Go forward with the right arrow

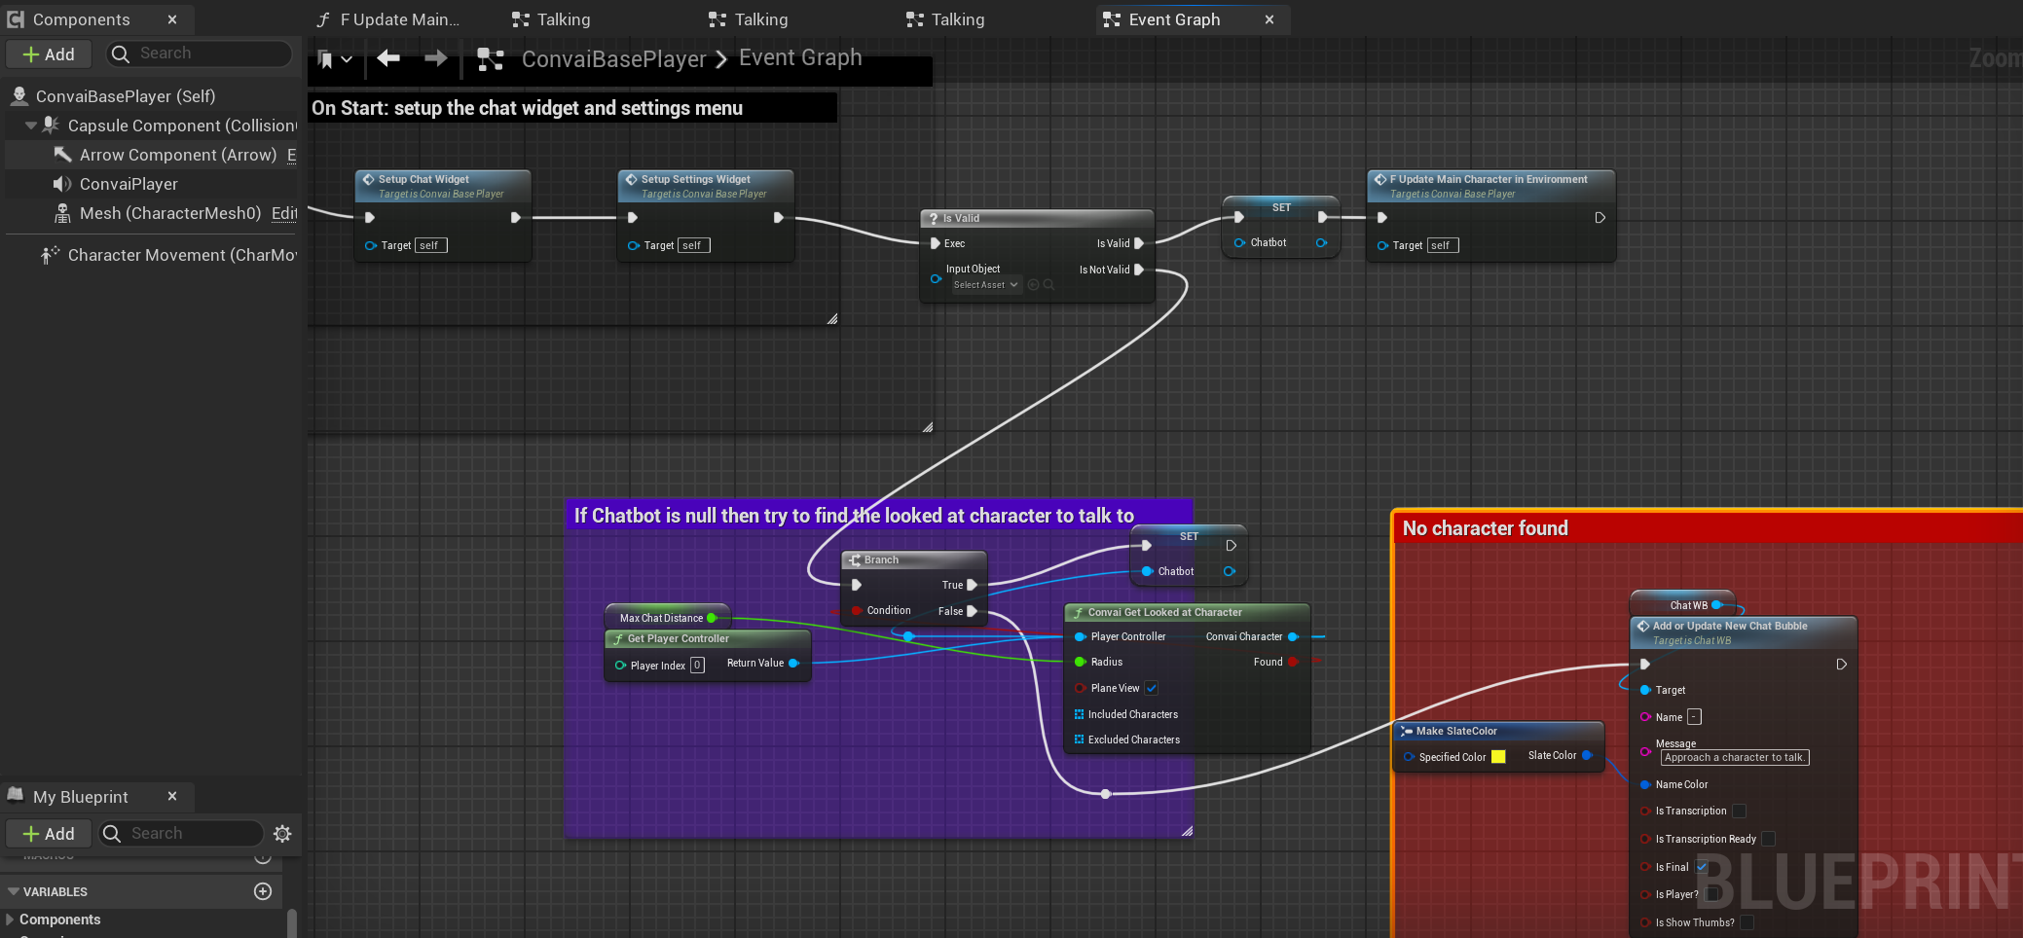pyautogui.click(x=435, y=58)
